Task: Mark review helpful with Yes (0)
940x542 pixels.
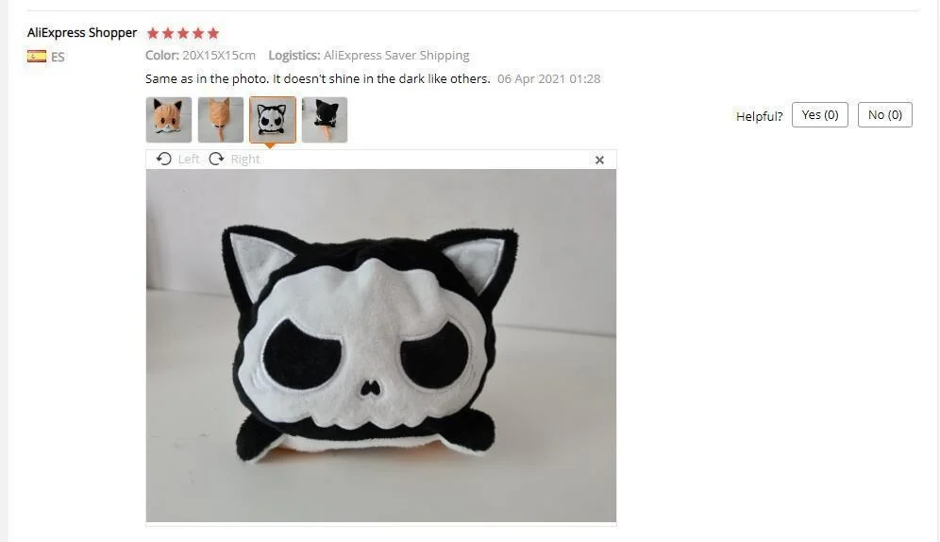Action: pyautogui.click(x=820, y=114)
